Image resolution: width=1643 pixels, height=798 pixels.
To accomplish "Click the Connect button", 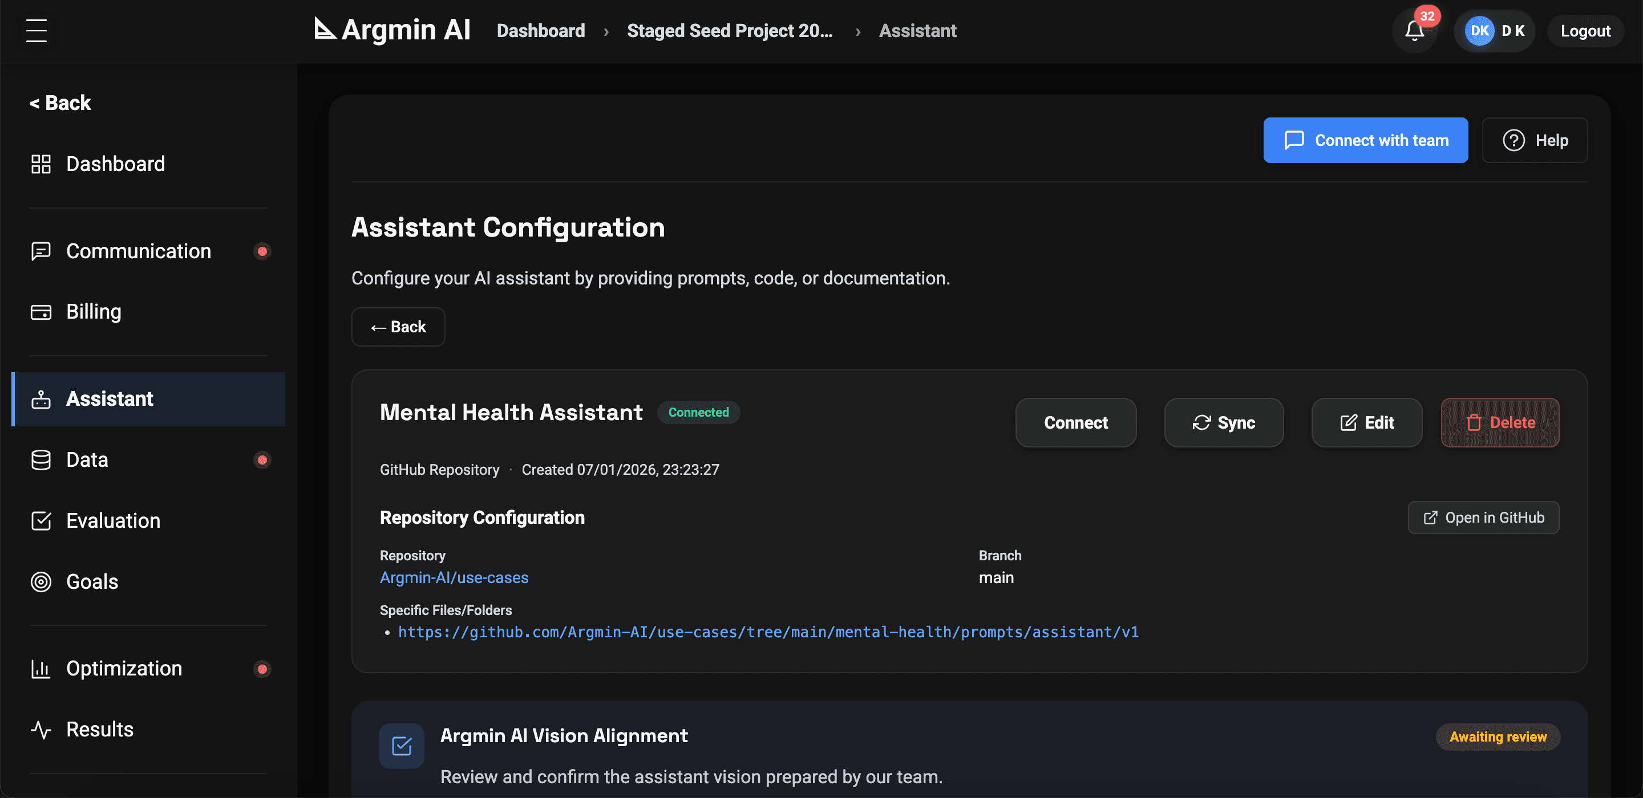I will coord(1075,422).
